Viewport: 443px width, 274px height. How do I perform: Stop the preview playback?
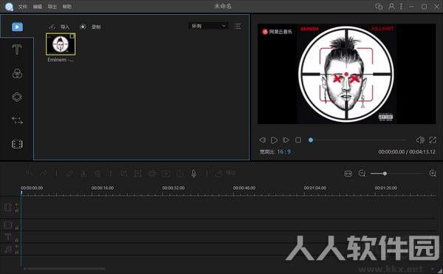(x=298, y=140)
